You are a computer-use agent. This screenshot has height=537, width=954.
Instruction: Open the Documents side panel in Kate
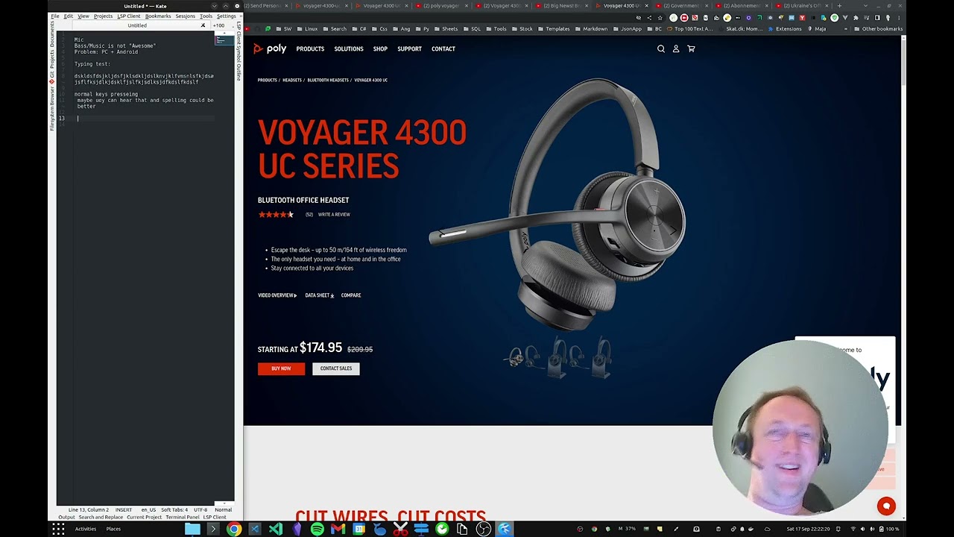click(52, 34)
